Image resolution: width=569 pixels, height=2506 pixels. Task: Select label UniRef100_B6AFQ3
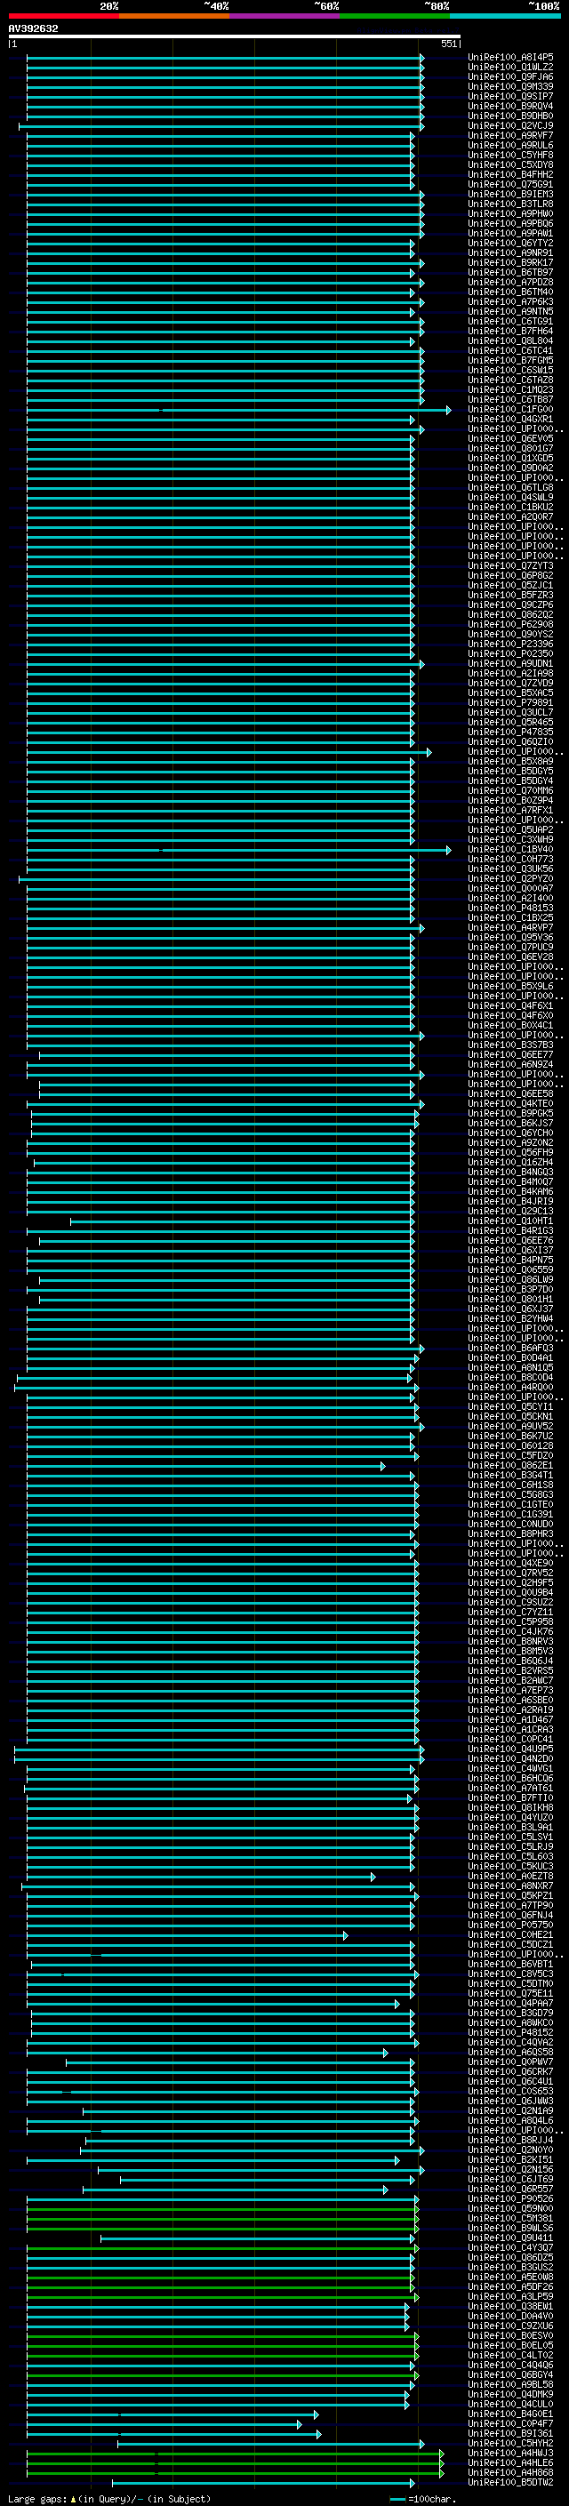coord(510,1349)
